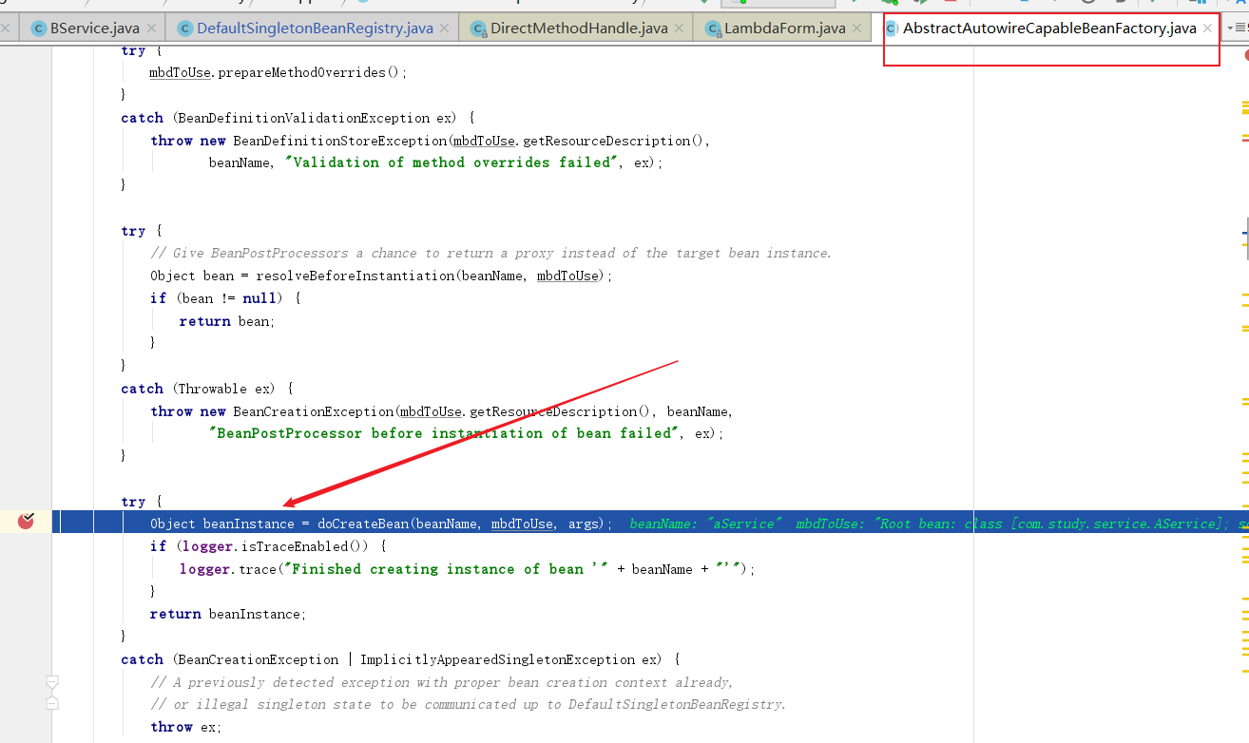
Task: Click the inline debug value beanName: "aService"
Action: pos(706,524)
